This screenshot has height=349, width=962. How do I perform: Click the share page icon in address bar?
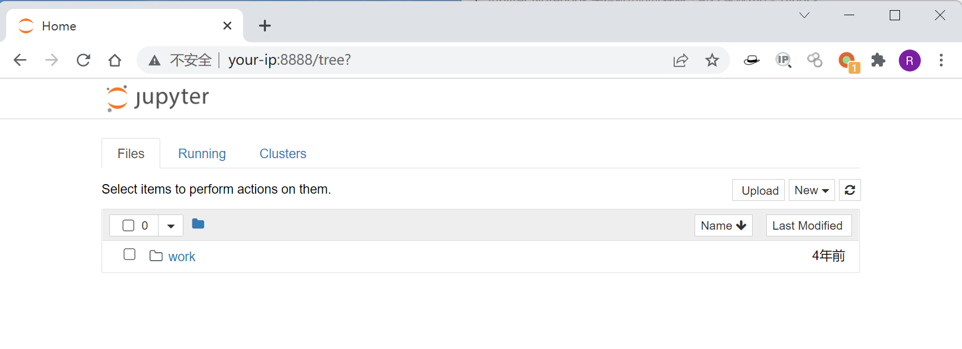[680, 60]
